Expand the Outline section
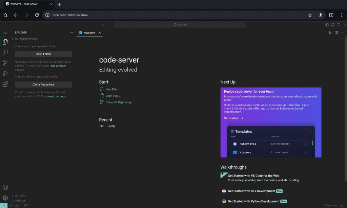347x208 pixels. click(20, 196)
